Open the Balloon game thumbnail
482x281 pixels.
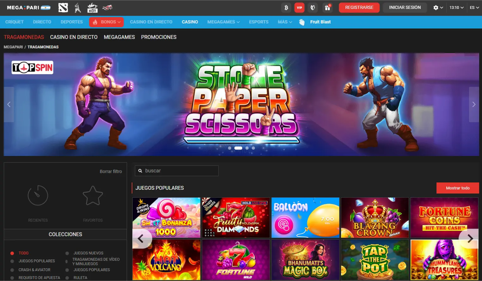pos(305,218)
